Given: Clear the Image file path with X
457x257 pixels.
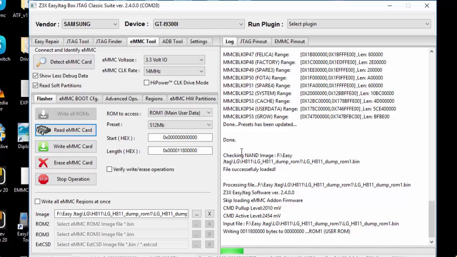Looking at the screenshot, I should [x=209, y=214].
